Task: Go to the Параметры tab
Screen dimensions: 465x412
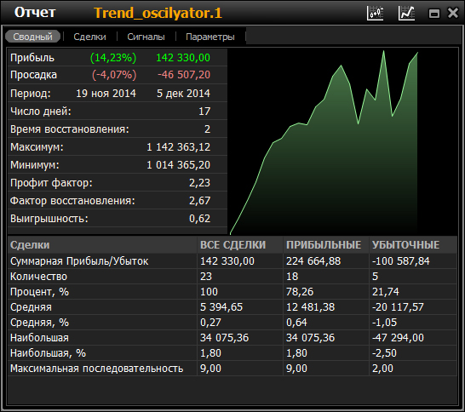Action: 210,37
